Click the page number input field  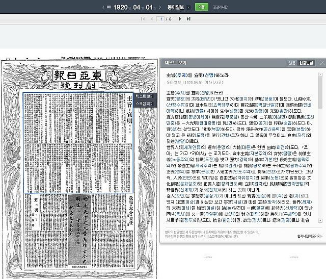click(160, 19)
